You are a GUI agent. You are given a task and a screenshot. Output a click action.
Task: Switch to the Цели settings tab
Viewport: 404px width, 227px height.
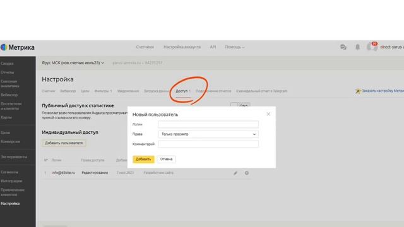[85, 91]
